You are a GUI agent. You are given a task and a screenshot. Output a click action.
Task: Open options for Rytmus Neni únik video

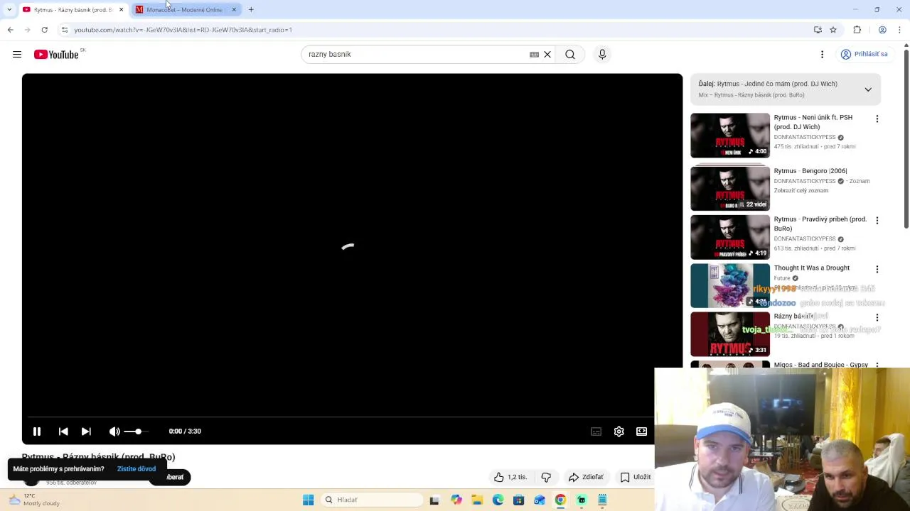click(877, 119)
